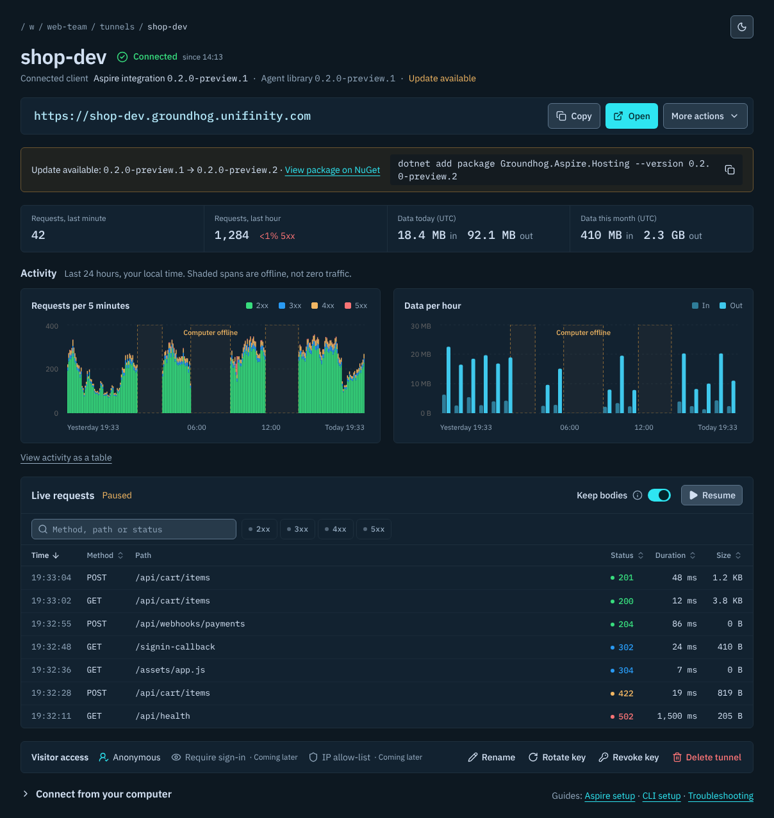Copy the dotnet add package command
774x818 pixels.
[x=729, y=170]
